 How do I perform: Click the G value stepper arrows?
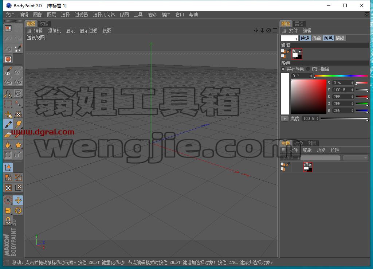tap(352, 104)
